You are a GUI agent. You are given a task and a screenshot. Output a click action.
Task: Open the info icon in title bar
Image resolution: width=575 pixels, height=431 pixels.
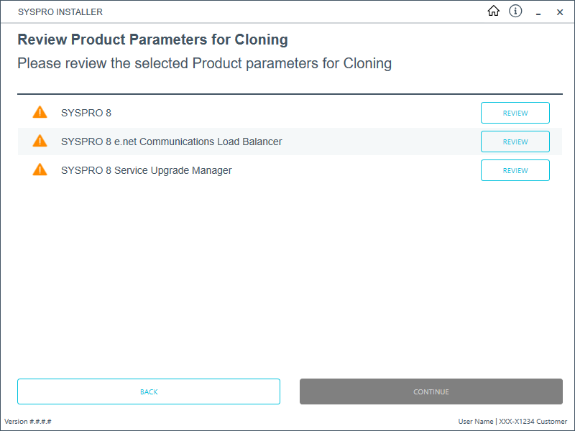tap(515, 11)
